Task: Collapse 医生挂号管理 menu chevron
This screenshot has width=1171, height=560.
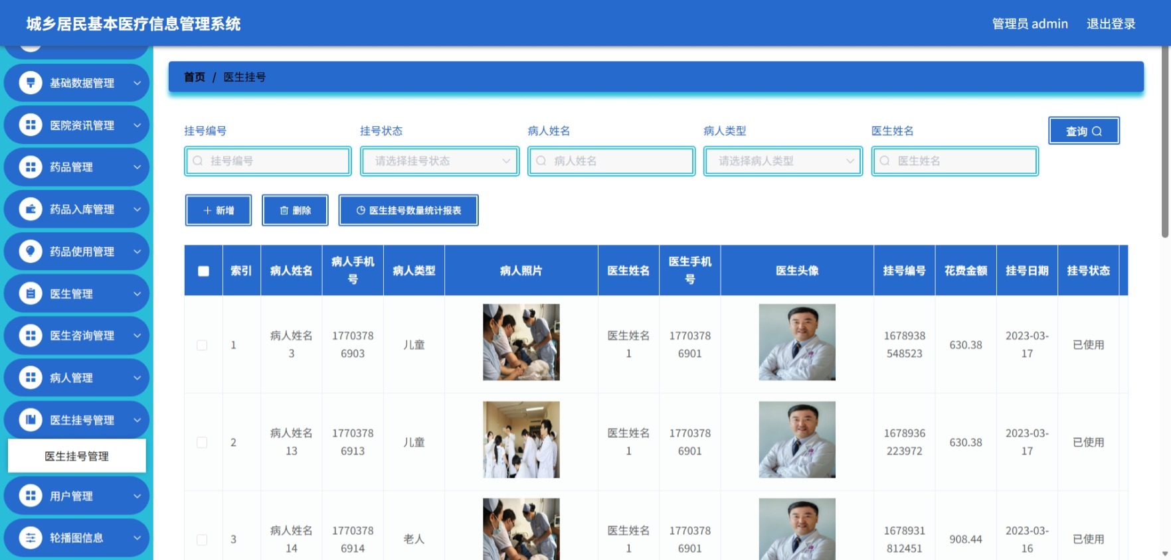Action: click(137, 419)
